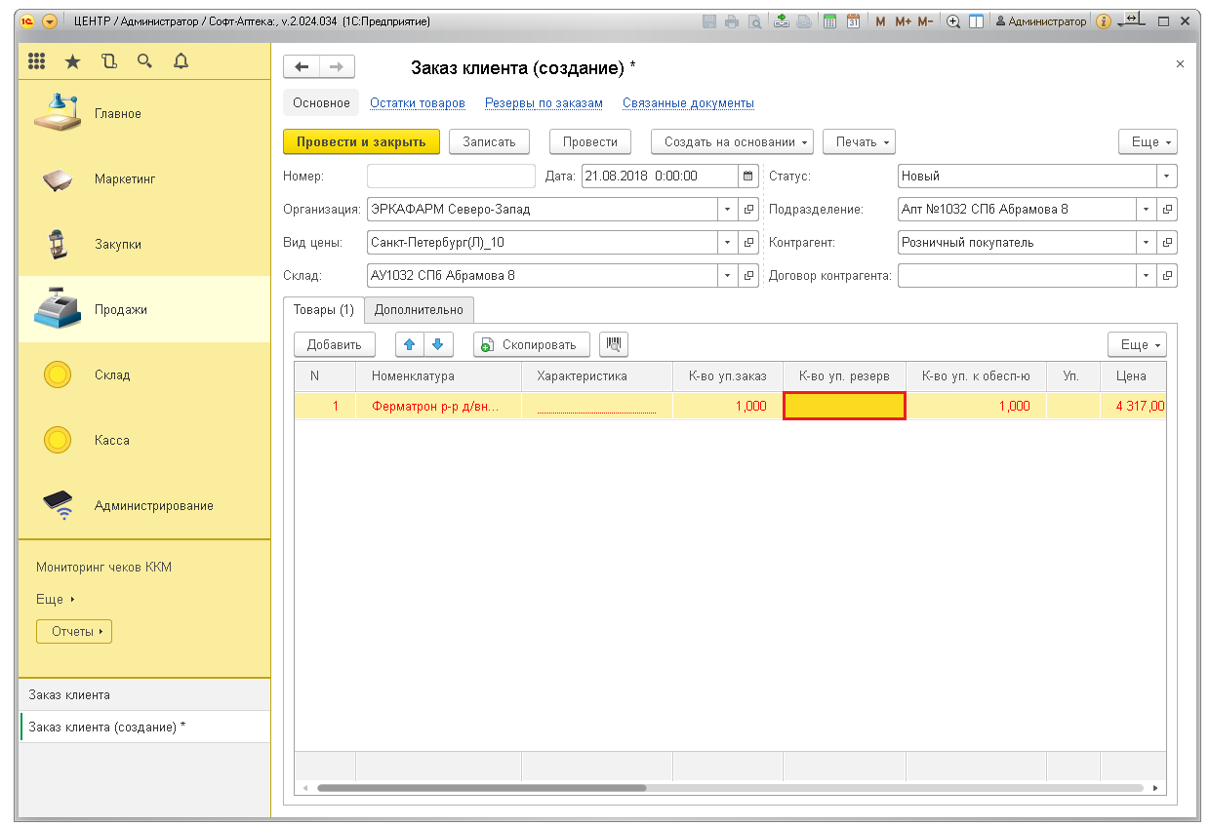Move row up with the blue arrow
This screenshot has height=827, width=1210.
click(x=410, y=344)
